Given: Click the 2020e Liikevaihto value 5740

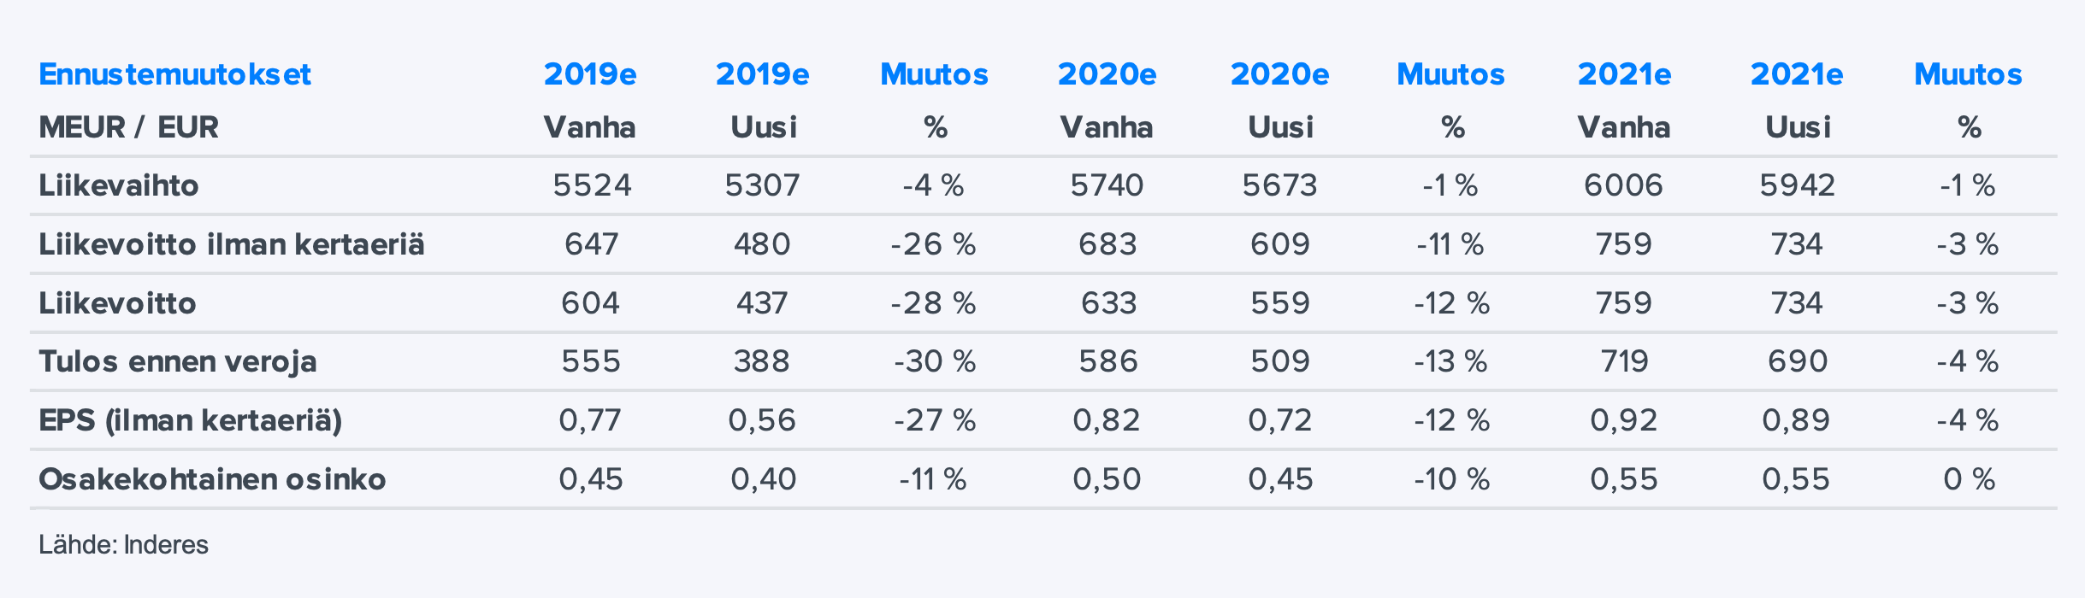Looking at the screenshot, I should click(x=1107, y=185).
